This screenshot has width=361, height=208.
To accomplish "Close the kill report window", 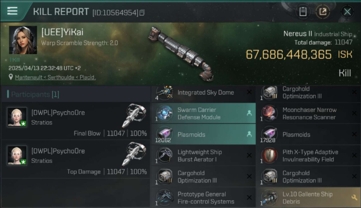I will pyautogui.click(x=347, y=12).
